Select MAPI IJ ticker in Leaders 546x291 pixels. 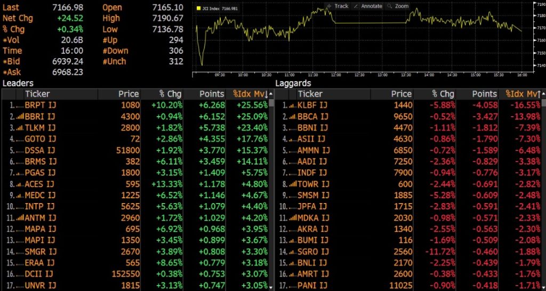pyautogui.click(x=39, y=240)
